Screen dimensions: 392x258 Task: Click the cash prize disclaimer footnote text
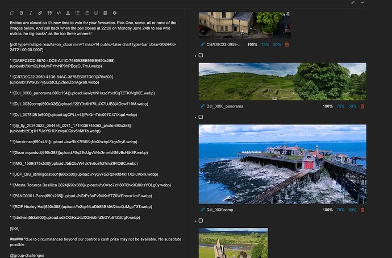(95, 242)
